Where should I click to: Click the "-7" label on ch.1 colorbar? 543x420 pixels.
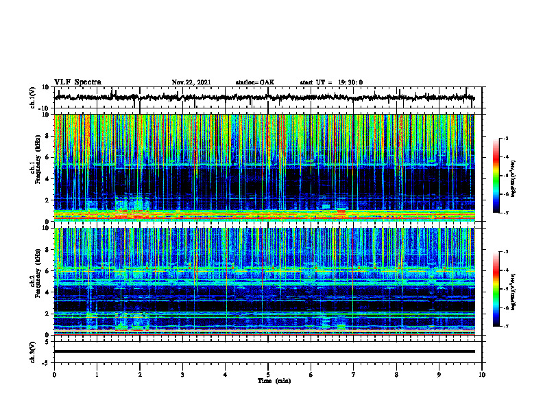tap(506, 213)
